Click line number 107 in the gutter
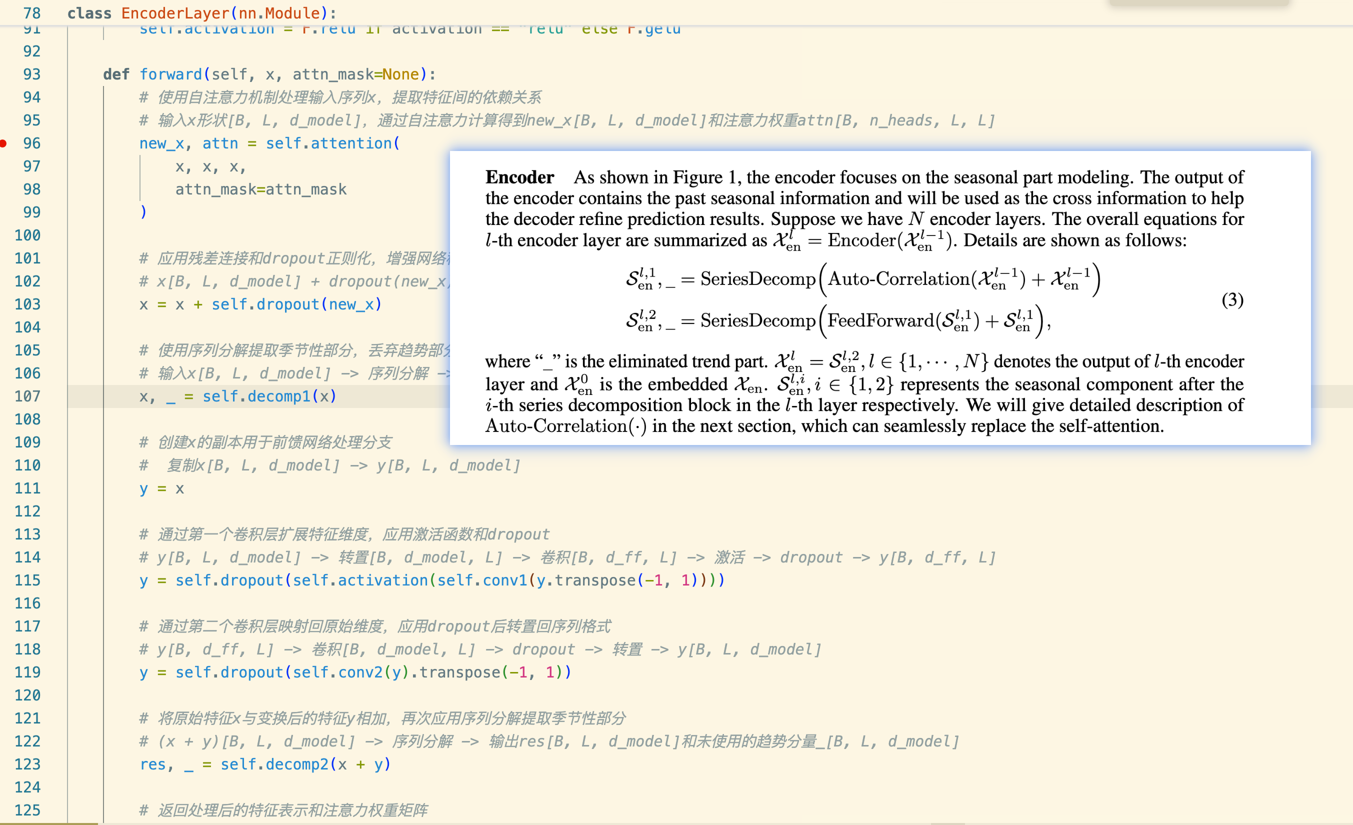1353x825 pixels. 27,396
